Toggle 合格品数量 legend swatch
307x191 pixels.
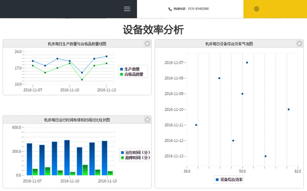point(121,74)
